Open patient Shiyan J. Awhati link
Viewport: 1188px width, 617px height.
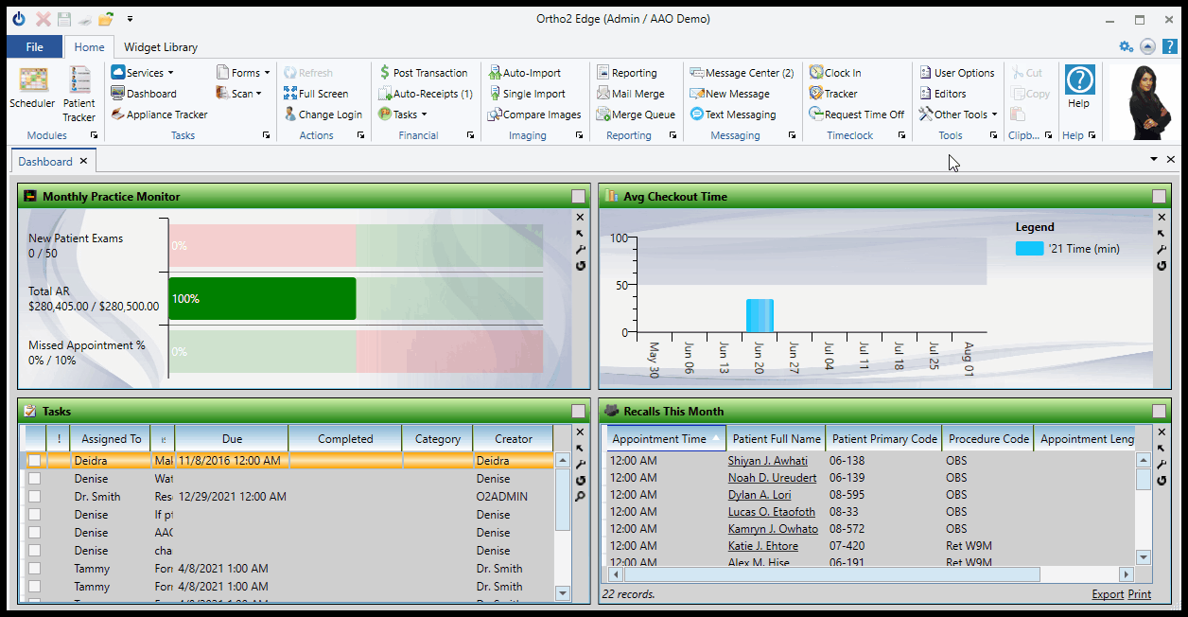(x=767, y=461)
